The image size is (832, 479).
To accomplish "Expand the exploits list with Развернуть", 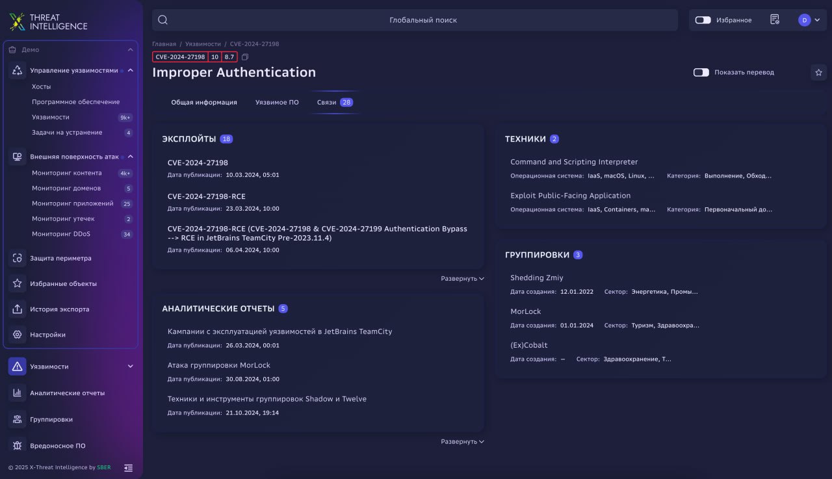I will tap(462, 279).
